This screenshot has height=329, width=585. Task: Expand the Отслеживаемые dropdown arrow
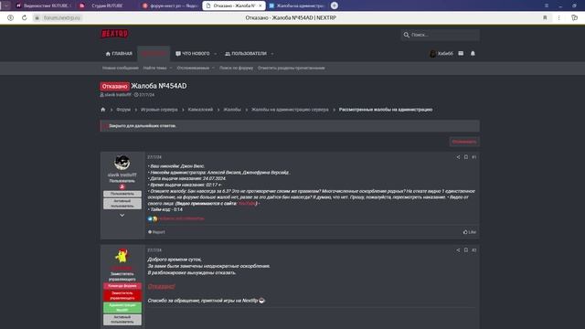click(213, 69)
